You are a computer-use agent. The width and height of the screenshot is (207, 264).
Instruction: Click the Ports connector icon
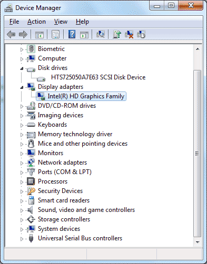pos(31,172)
